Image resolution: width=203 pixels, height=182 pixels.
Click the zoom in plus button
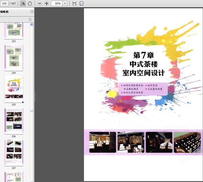point(46,3)
